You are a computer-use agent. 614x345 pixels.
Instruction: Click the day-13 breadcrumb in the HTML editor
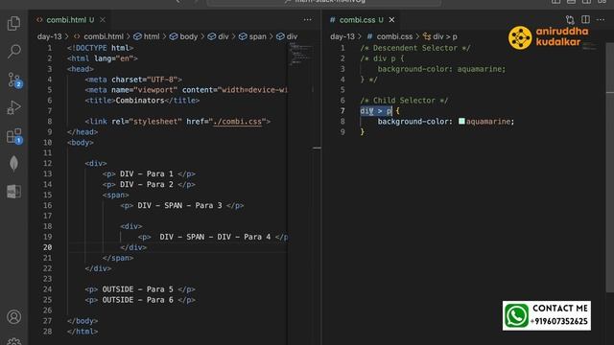(49, 36)
